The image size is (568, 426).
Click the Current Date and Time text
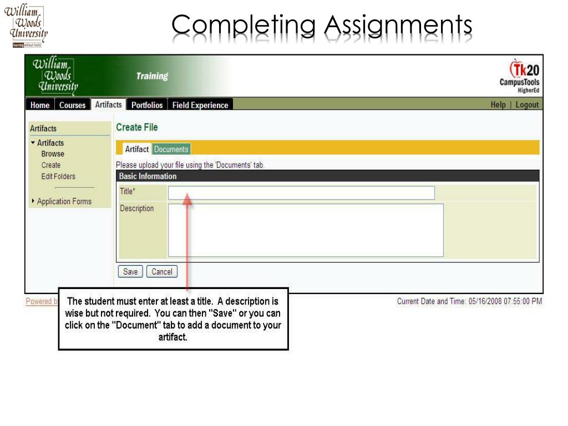(x=469, y=301)
